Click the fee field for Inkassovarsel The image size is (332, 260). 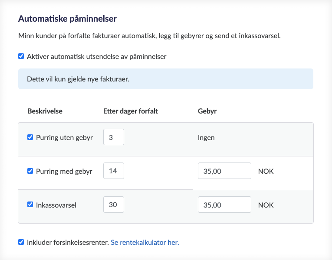pos(224,205)
